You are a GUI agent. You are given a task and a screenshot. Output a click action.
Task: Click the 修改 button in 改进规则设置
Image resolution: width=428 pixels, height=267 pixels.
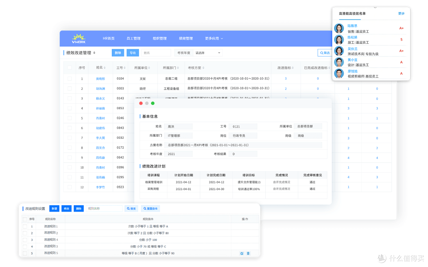66,209
